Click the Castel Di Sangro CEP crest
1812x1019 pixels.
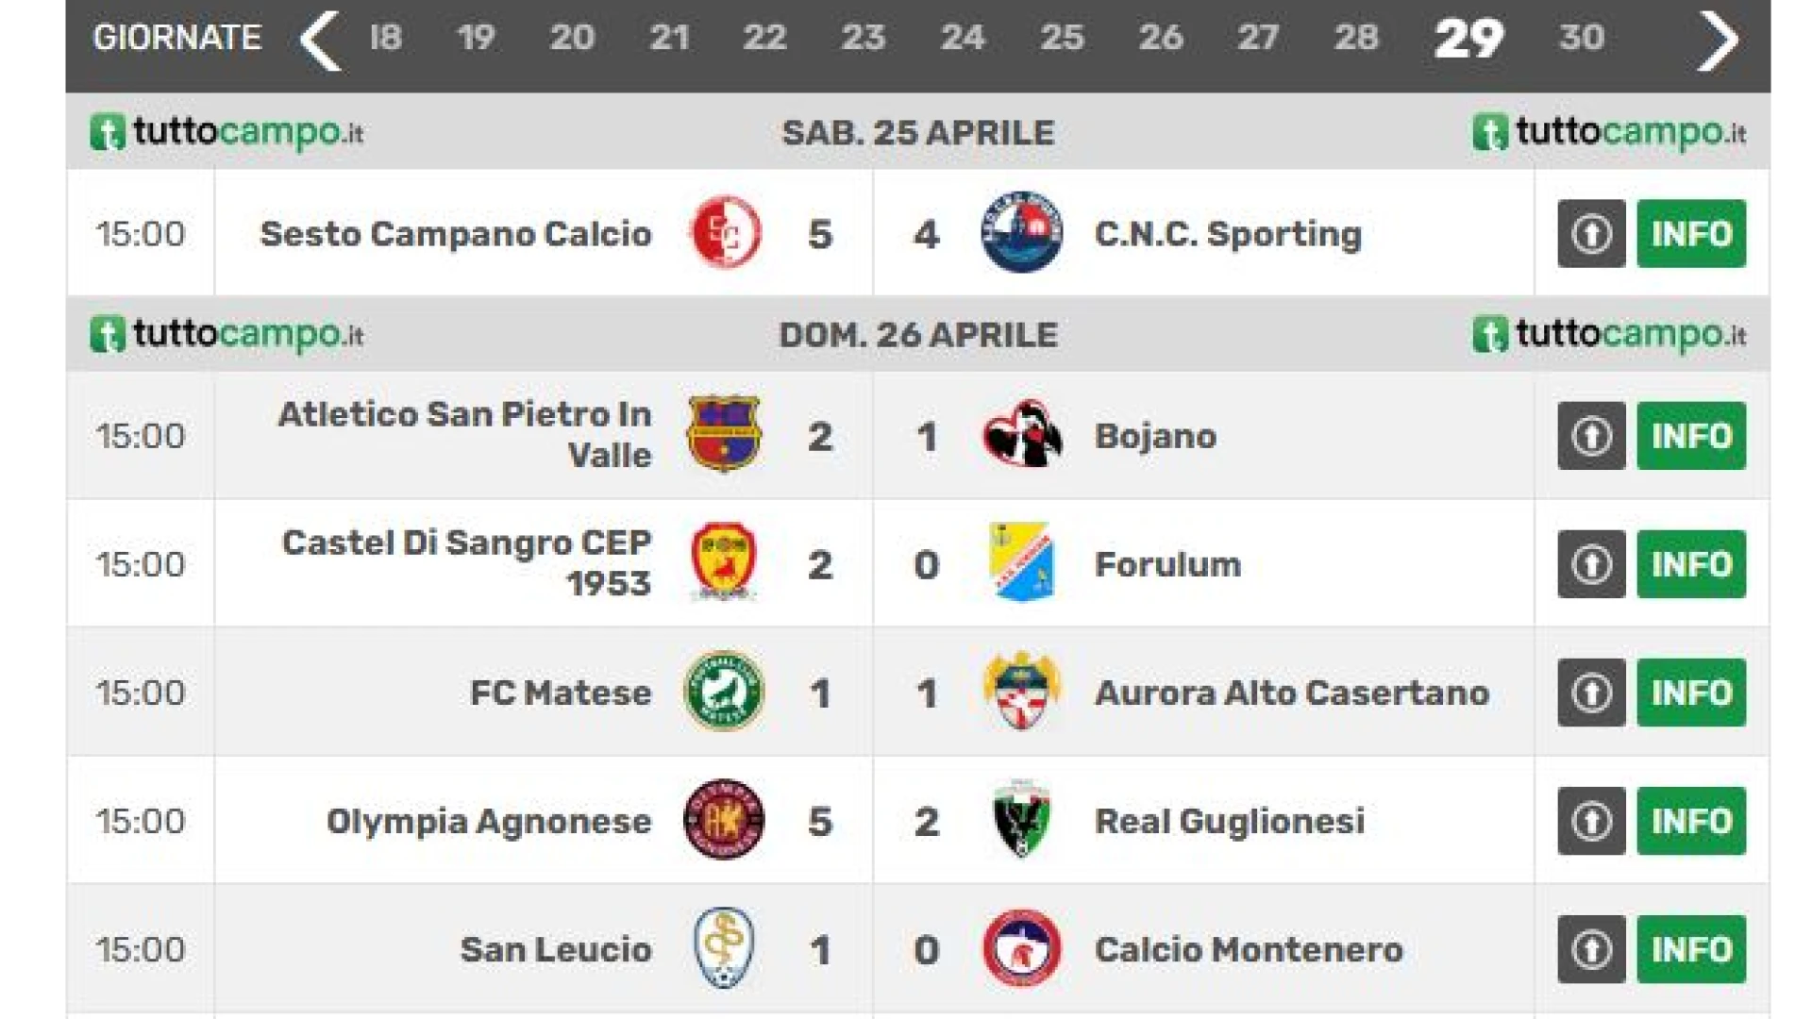[724, 563]
